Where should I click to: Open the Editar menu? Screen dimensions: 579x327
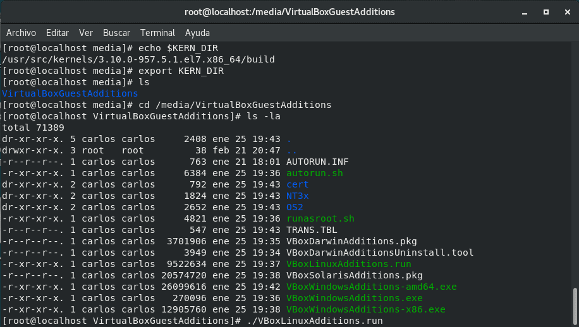coord(58,33)
